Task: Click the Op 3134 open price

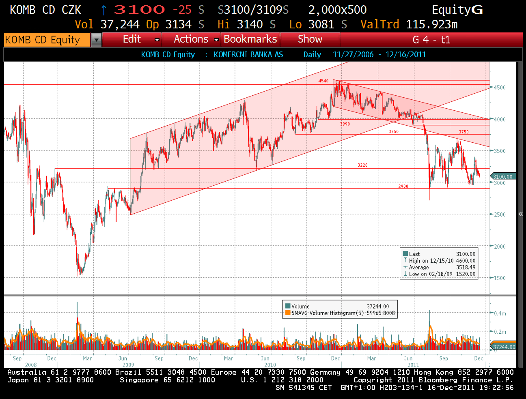Action: (x=169, y=24)
